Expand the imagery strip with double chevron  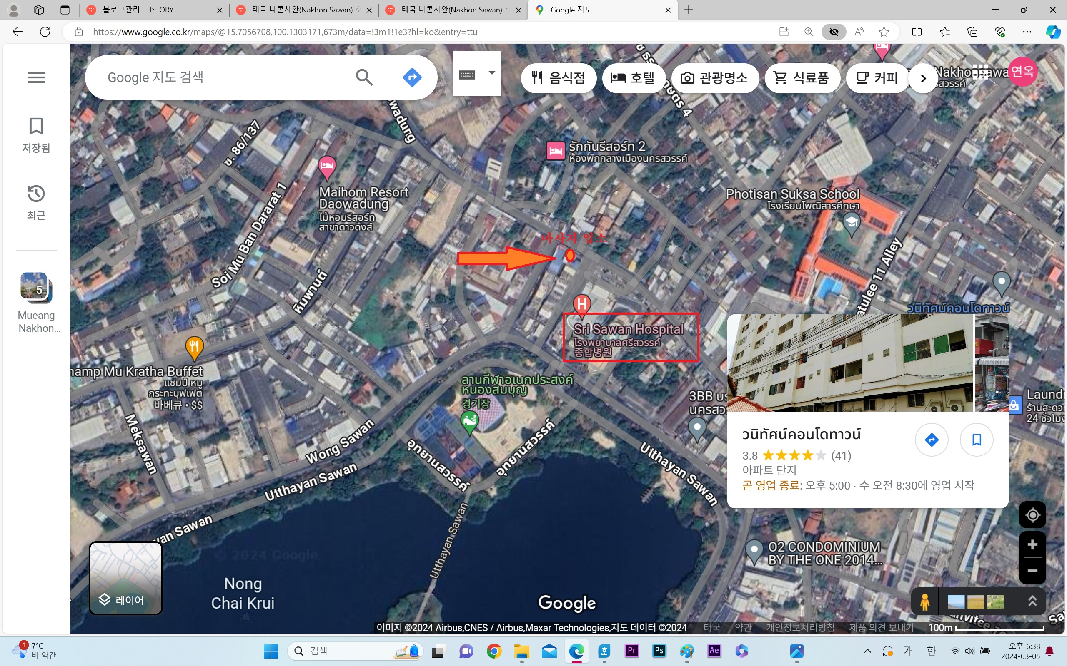[1032, 601]
